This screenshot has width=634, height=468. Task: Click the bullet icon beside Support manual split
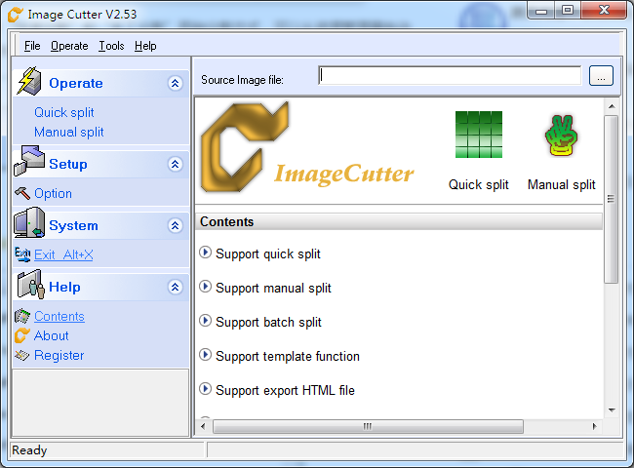[206, 287]
